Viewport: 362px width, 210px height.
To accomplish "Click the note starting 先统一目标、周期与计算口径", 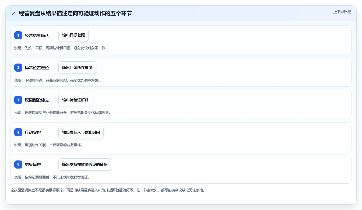I will tap(61, 48).
